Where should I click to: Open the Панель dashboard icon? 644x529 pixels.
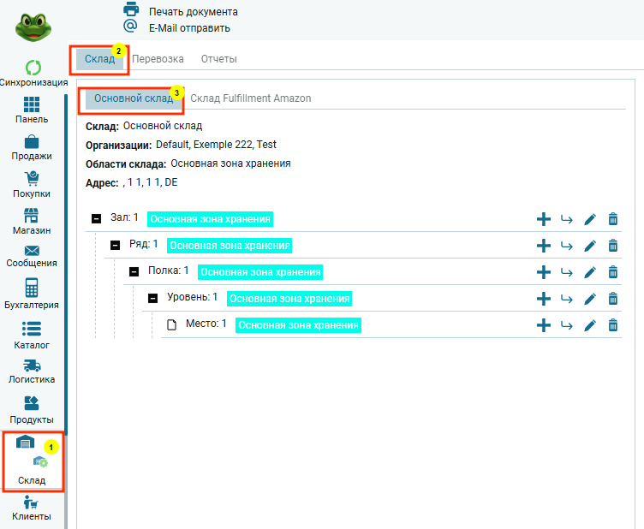(32, 105)
